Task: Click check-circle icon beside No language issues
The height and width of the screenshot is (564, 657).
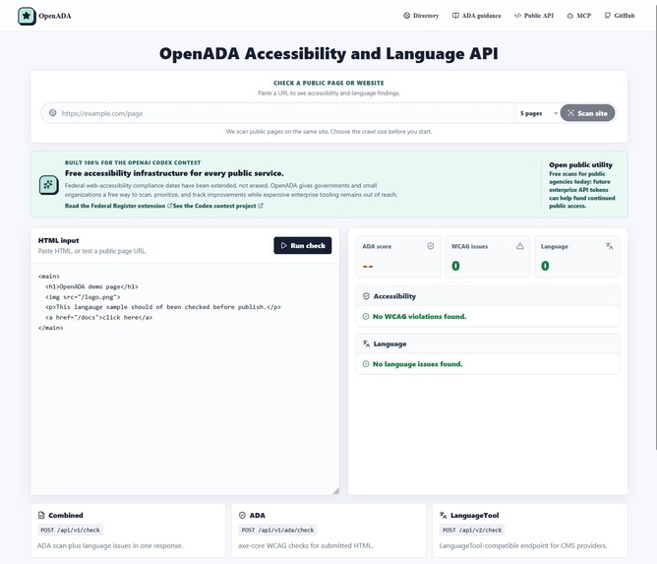Action: click(x=365, y=364)
